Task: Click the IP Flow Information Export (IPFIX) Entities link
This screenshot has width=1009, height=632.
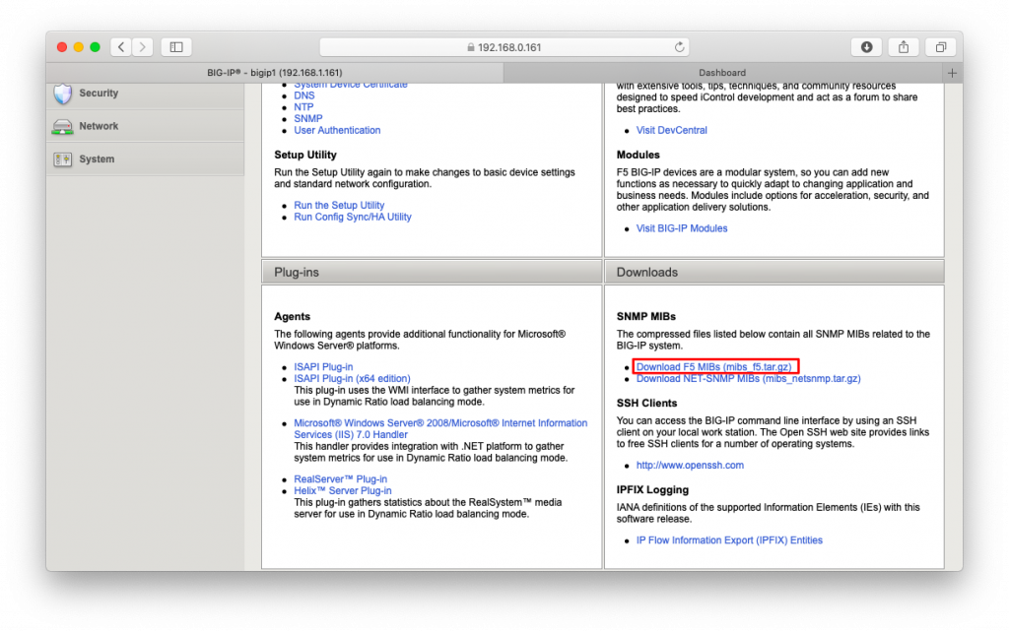Action: pyautogui.click(x=728, y=540)
